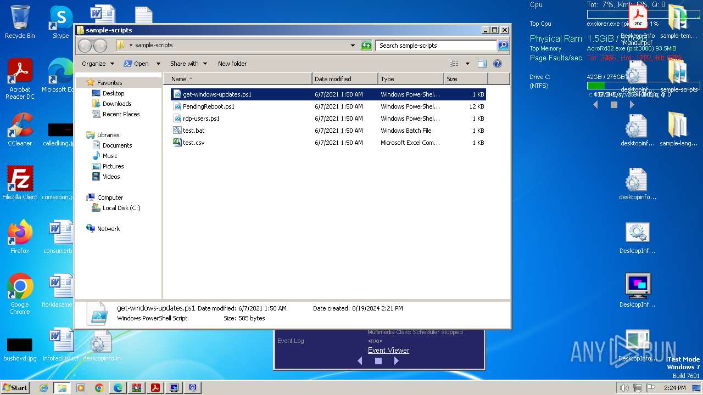Click next arrow in Event Log widget
Screen dimensions: 703x395
pos(396,361)
